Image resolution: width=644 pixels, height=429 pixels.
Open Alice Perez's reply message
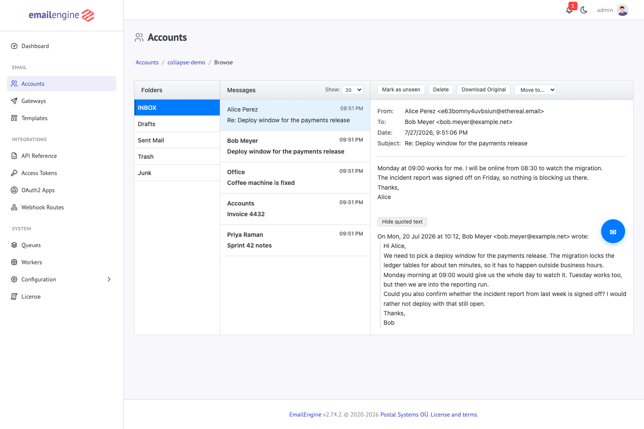(x=295, y=115)
